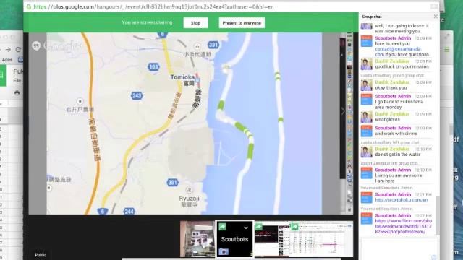This screenshot has height=260, width=463.
Task: Click the 'I go back to Fukushima' message
Action: (x=399, y=104)
